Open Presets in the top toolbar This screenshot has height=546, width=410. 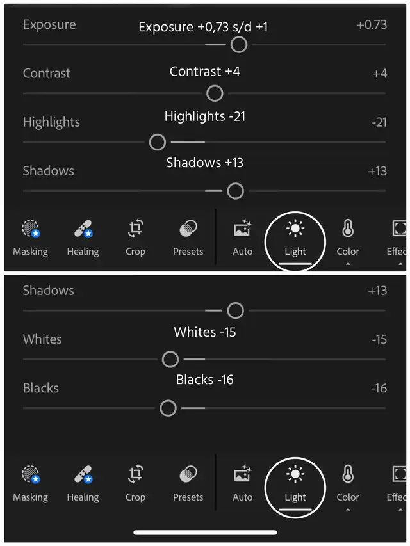coord(188,237)
